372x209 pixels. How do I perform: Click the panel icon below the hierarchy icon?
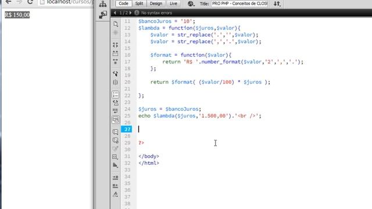tap(103, 15)
